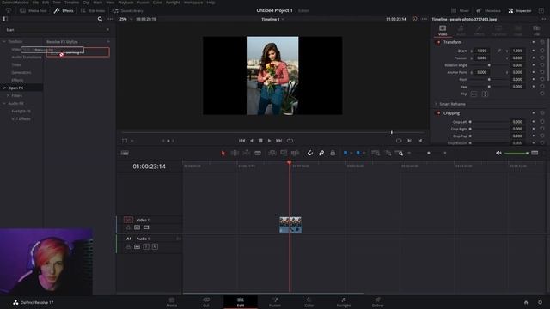Adjust the timeline zoom slider
The width and height of the screenshot is (550, 309).
point(429,153)
